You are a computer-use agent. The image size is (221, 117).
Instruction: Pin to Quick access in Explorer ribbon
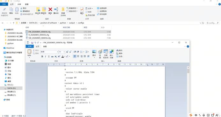tap(4, 12)
